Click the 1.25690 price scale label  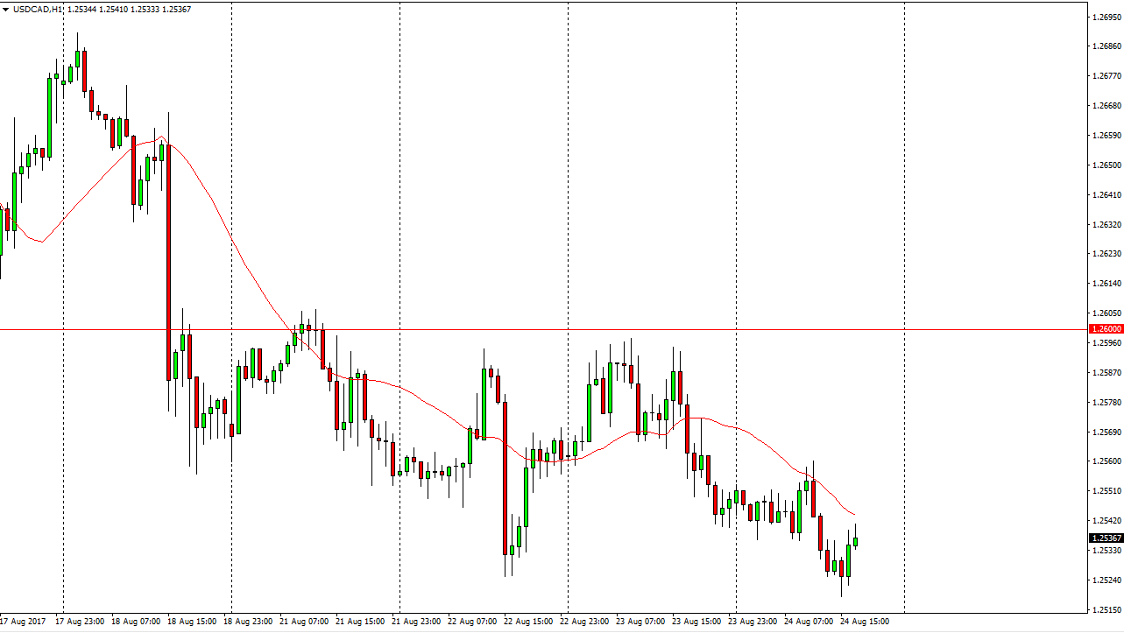[x=1105, y=432]
